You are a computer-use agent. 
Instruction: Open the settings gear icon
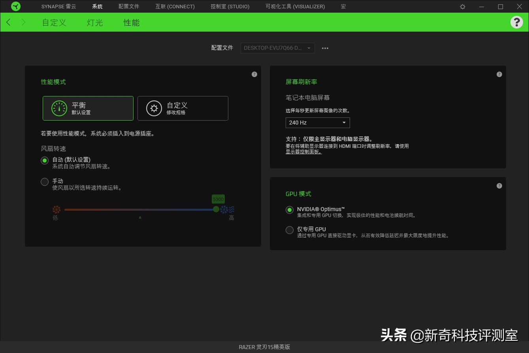[463, 7]
